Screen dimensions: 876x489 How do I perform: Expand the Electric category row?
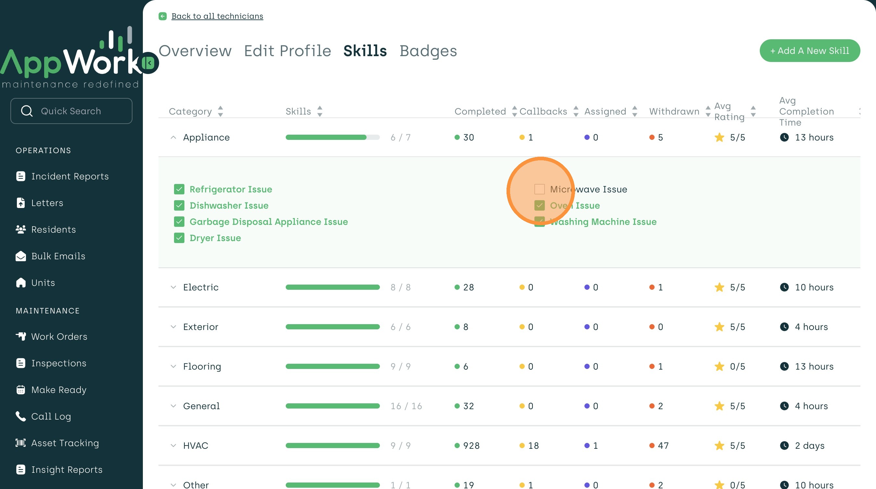click(x=173, y=287)
